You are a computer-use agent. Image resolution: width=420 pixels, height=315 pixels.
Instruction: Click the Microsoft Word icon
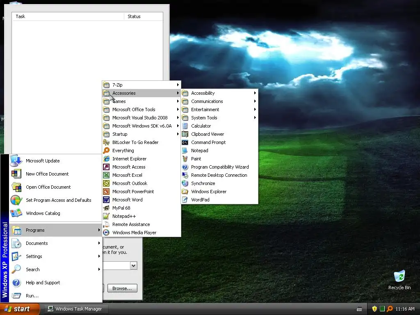[106, 200]
